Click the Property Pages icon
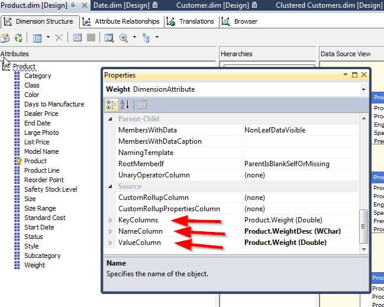Screen dimensions: 384x307 142,105
